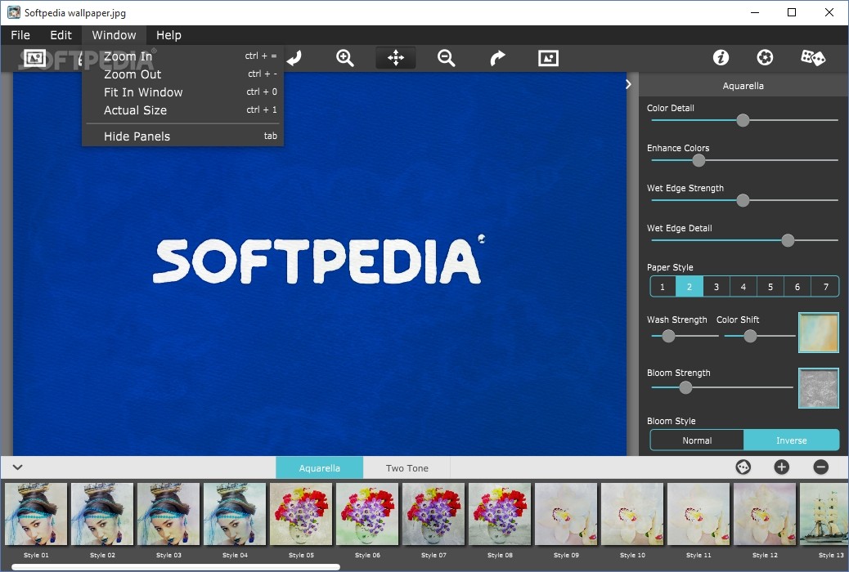Add a preset with plus icon

[x=781, y=467]
